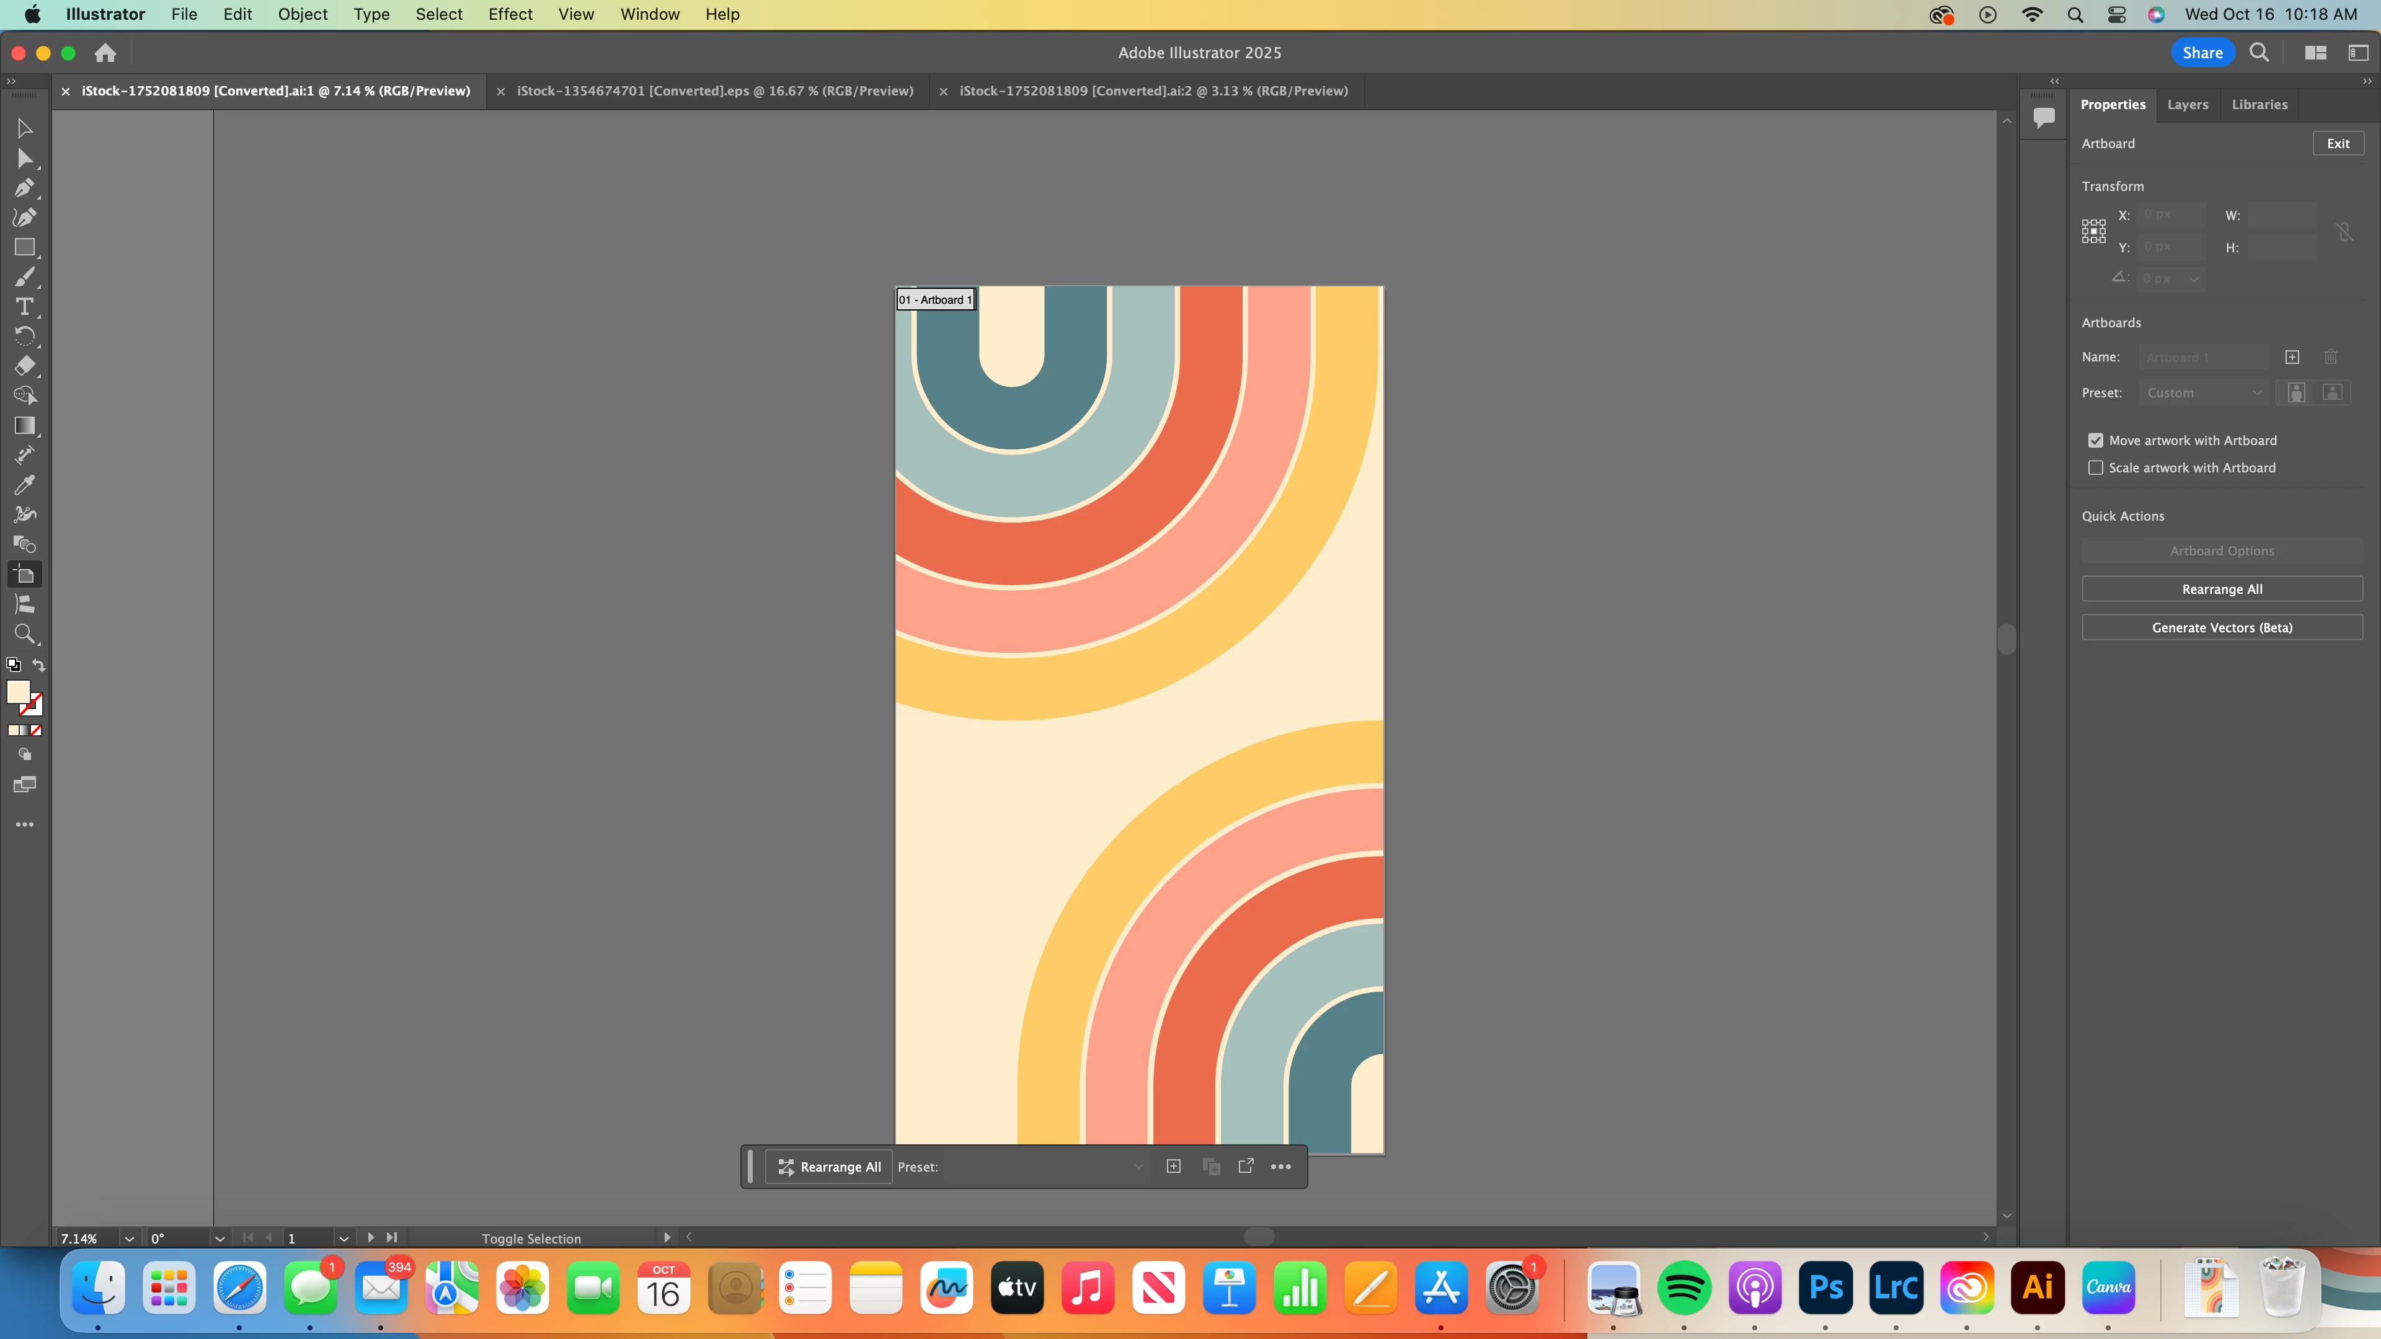Select the Pen tool
The width and height of the screenshot is (2381, 1339).
coord(24,188)
